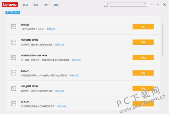Screen dimensions: 169x114
Task: Click the WinRAR app icon
Action: tap(14, 104)
